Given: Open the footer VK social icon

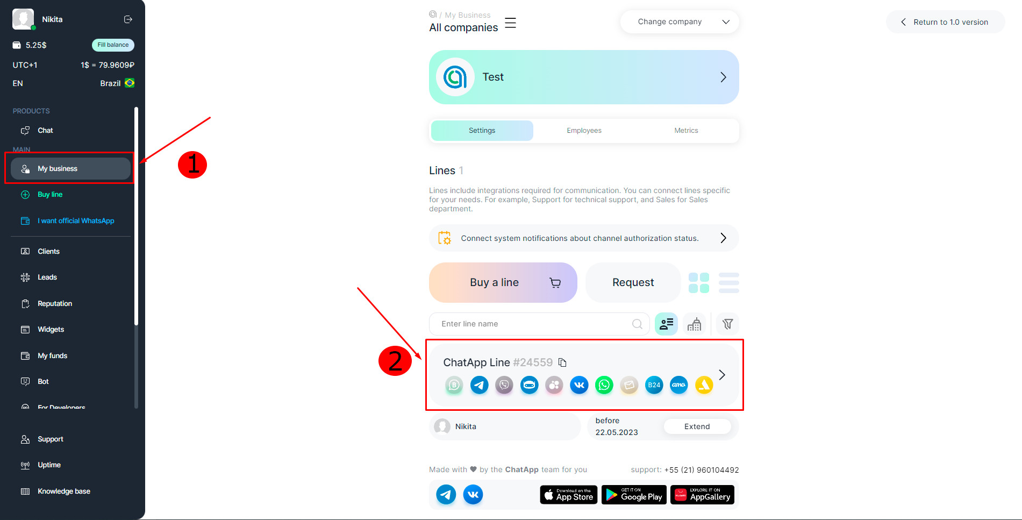Looking at the screenshot, I should tap(473, 494).
